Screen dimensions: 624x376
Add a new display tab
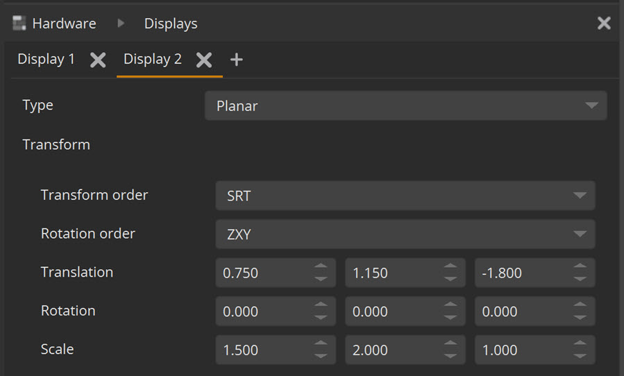pyautogui.click(x=237, y=60)
